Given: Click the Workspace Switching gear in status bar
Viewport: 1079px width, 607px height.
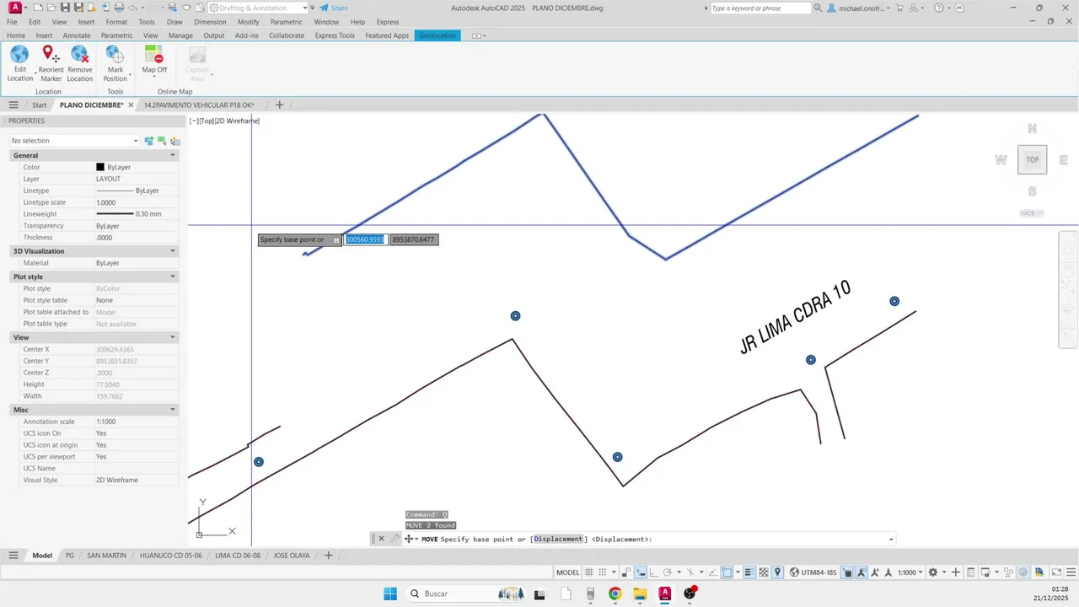Looking at the screenshot, I should 932,572.
